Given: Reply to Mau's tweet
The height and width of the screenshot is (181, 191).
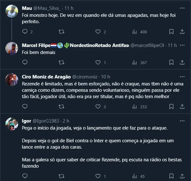Looking at the screenshot, I should tap(25, 32).
